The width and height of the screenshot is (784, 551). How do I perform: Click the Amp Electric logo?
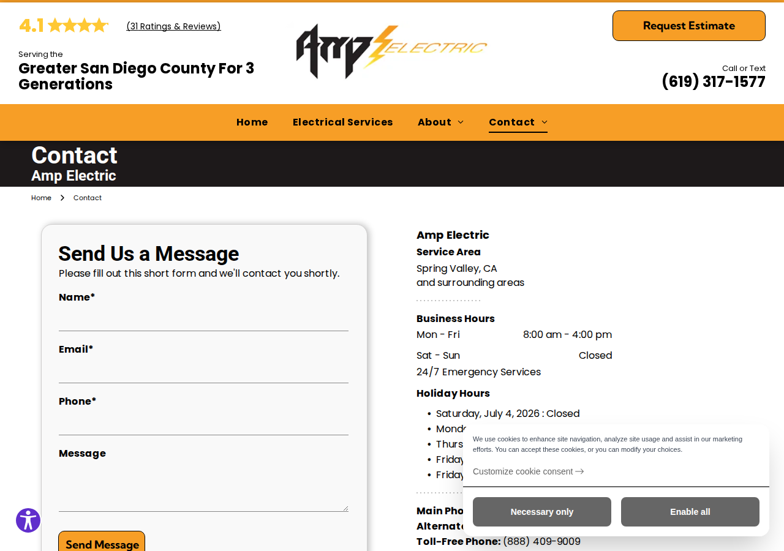click(392, 51)
